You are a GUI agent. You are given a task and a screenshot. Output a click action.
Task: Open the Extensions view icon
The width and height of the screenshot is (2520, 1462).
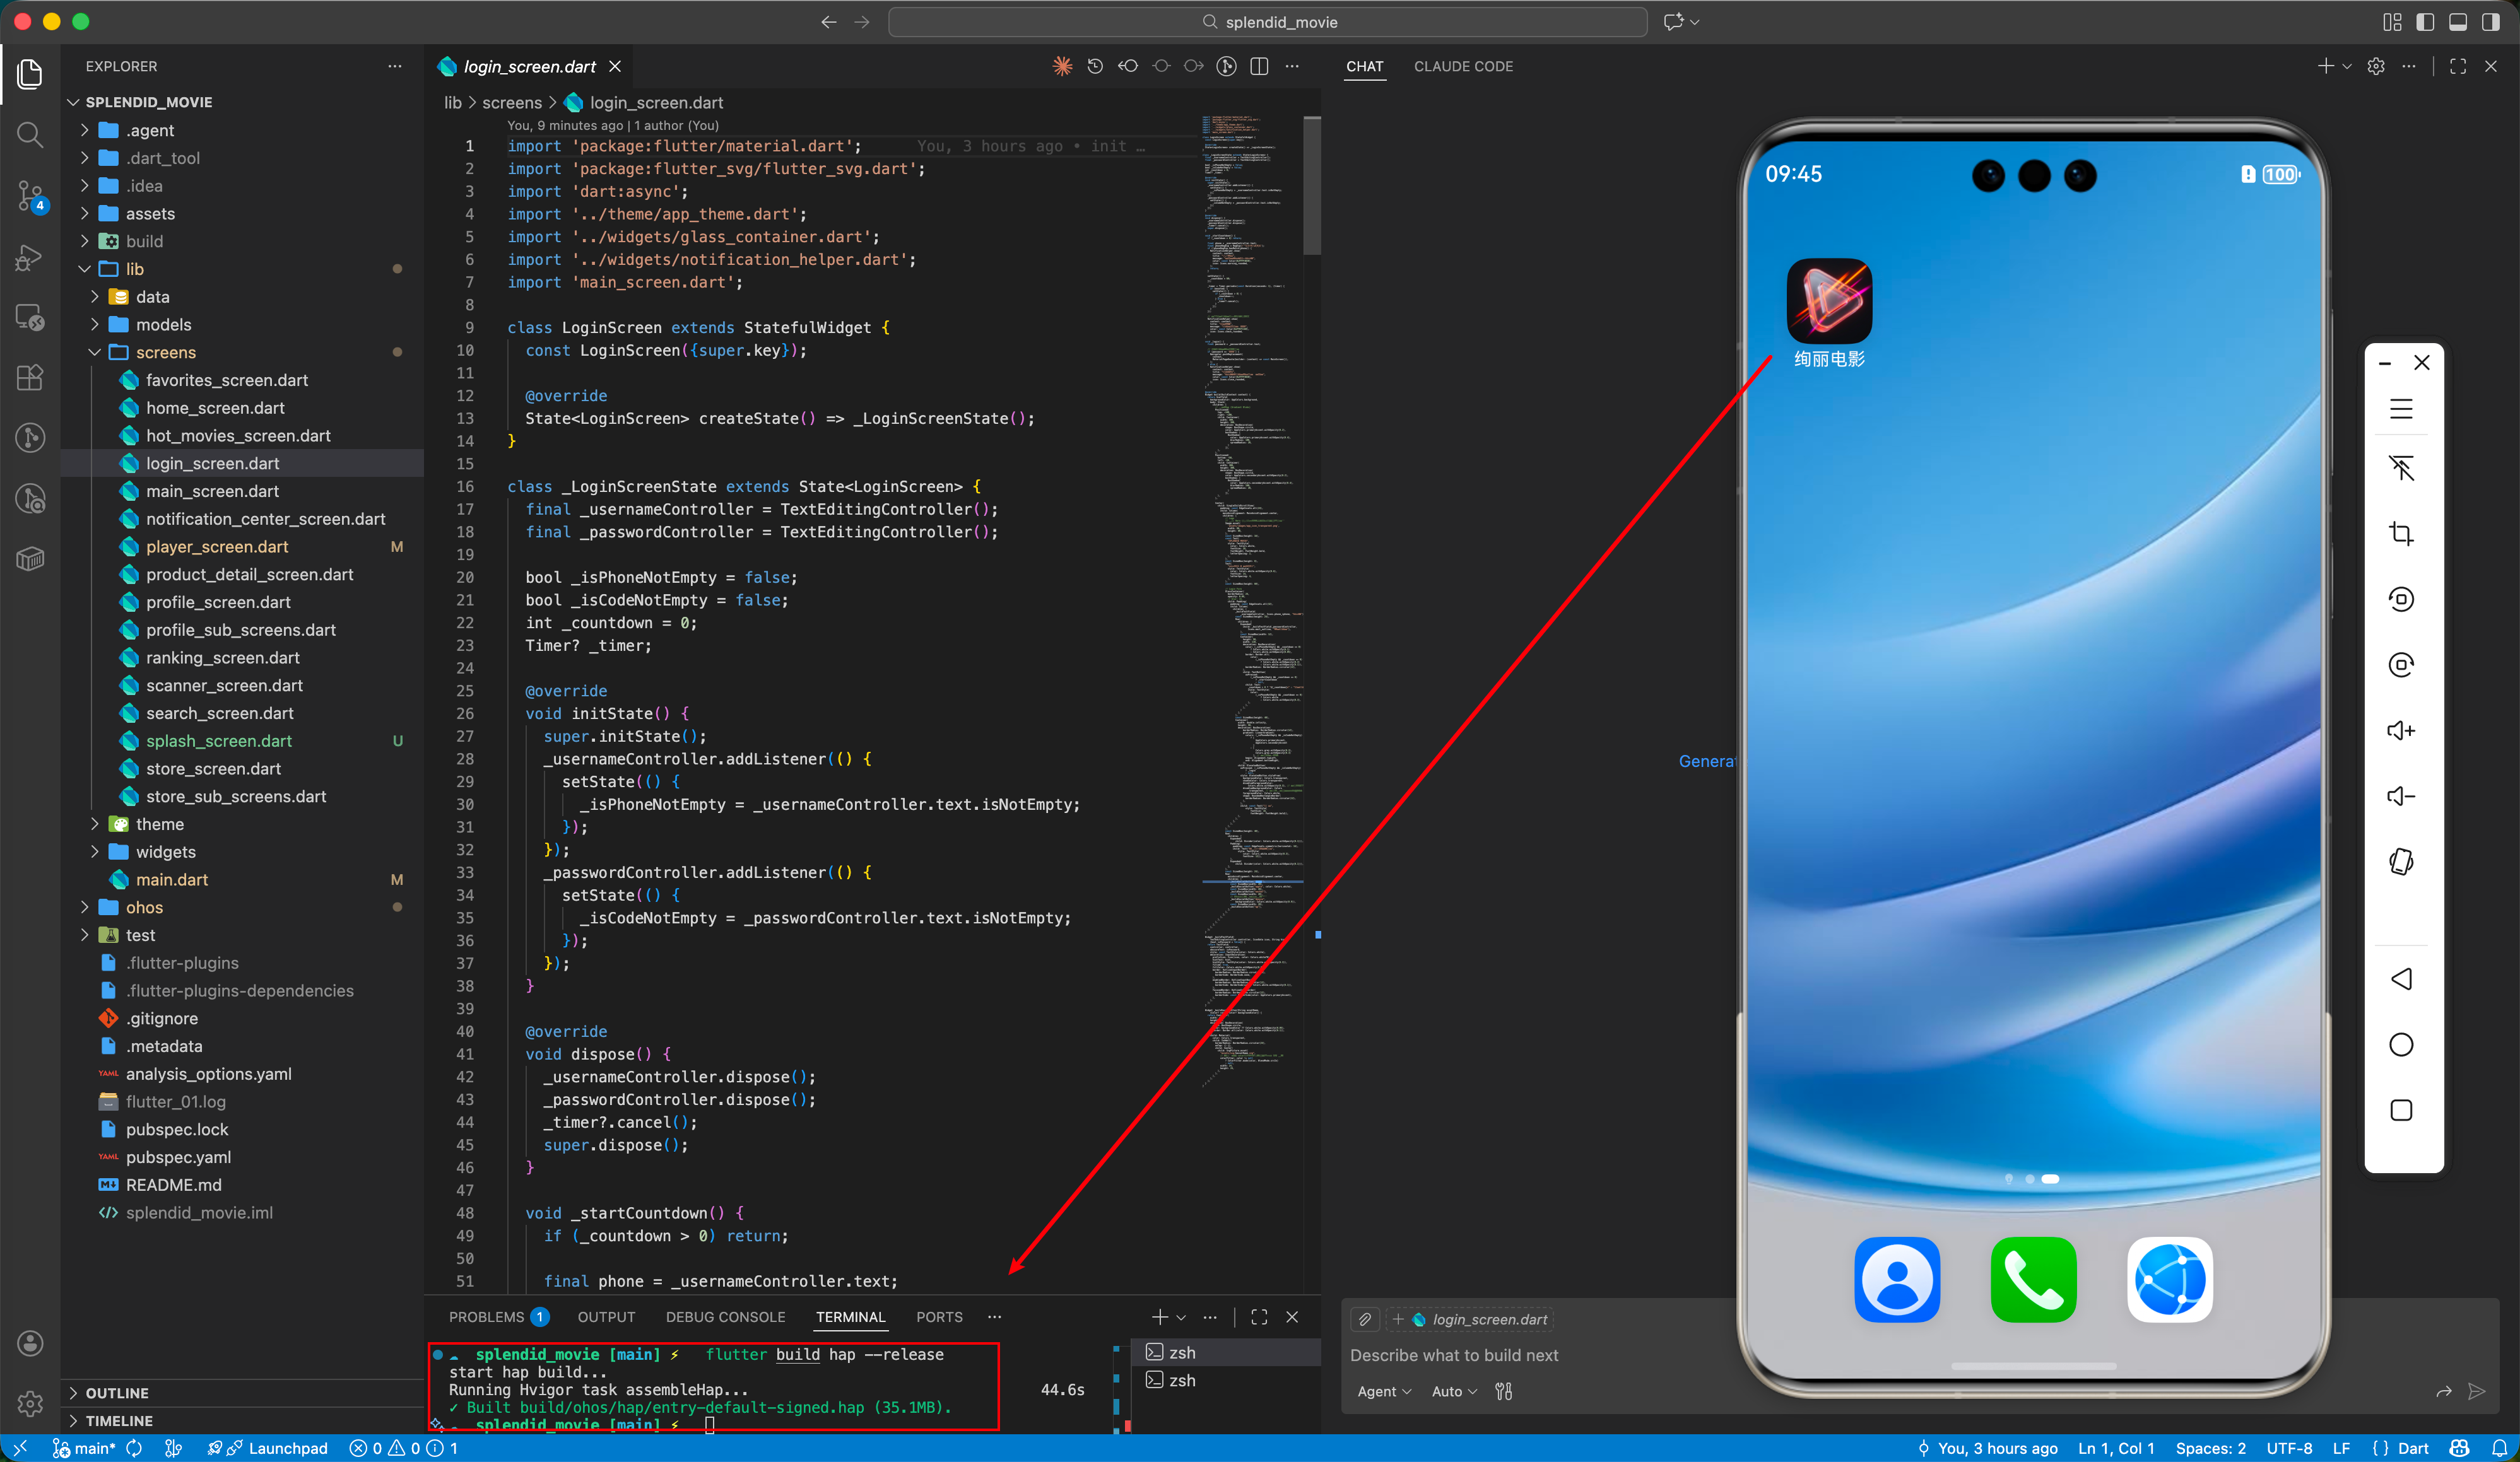click(x=30, y=378)
